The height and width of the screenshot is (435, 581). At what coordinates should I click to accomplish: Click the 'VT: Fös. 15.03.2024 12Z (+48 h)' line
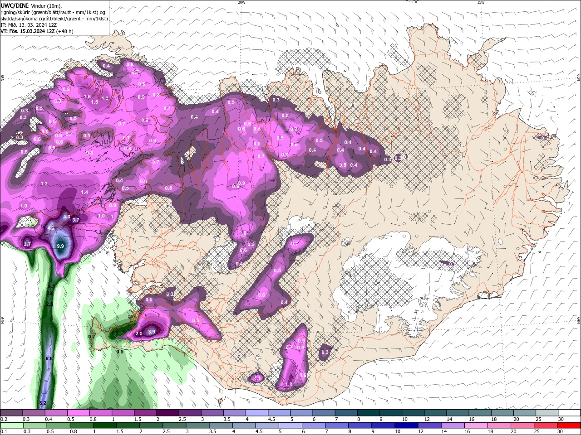coord(37,31)
